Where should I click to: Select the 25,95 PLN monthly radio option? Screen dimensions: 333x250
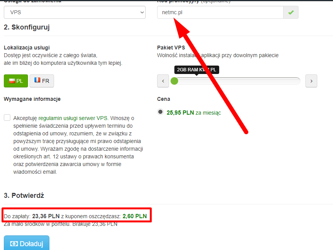[x=161, y=112]
